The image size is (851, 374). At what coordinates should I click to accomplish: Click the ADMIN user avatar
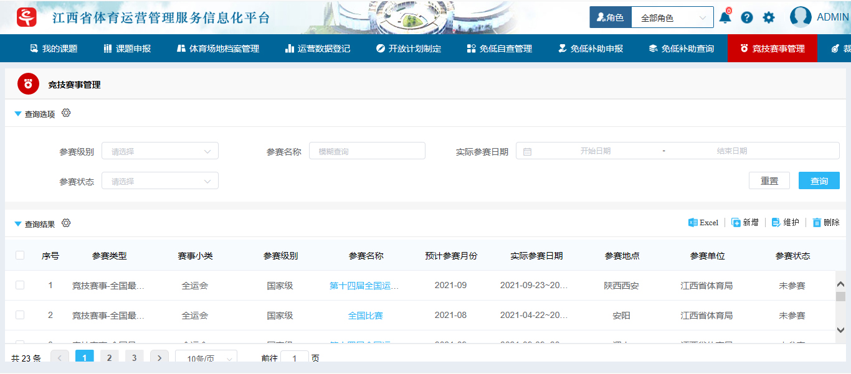(x=801, y=17)
